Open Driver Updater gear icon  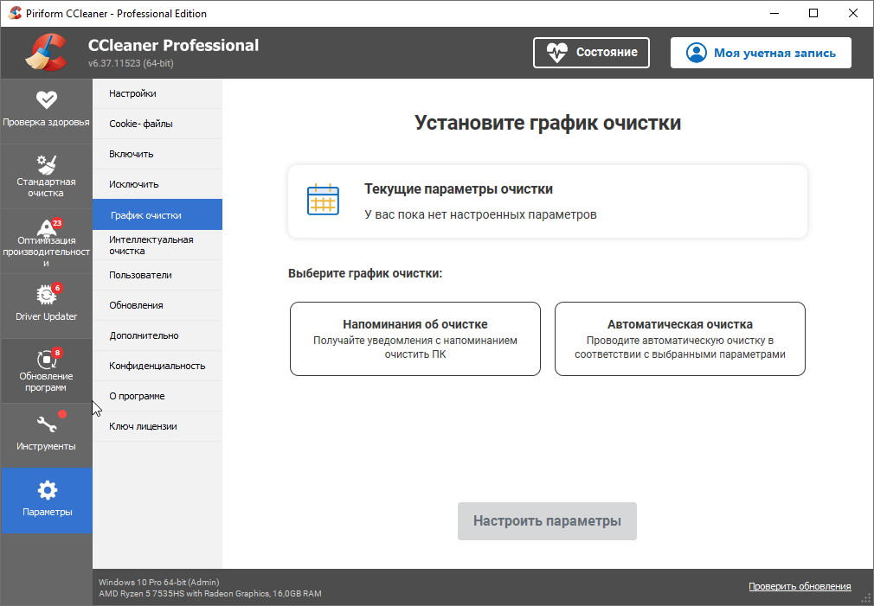(x=48, y=294)
